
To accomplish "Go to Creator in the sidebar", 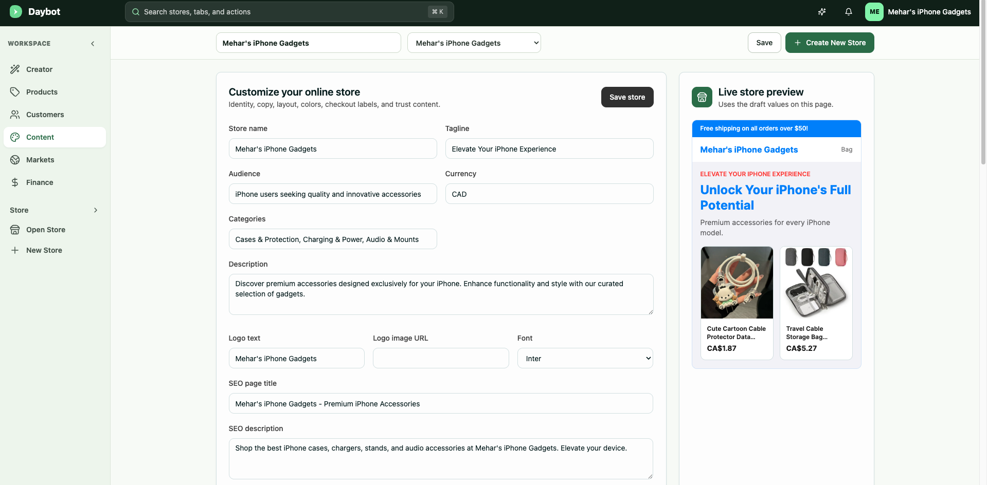I will 55,69.
